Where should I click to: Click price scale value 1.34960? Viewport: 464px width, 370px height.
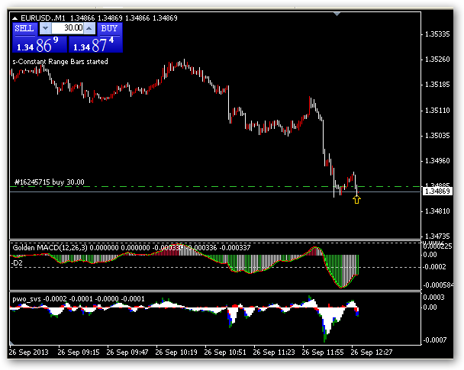click(x=437, y=161)
